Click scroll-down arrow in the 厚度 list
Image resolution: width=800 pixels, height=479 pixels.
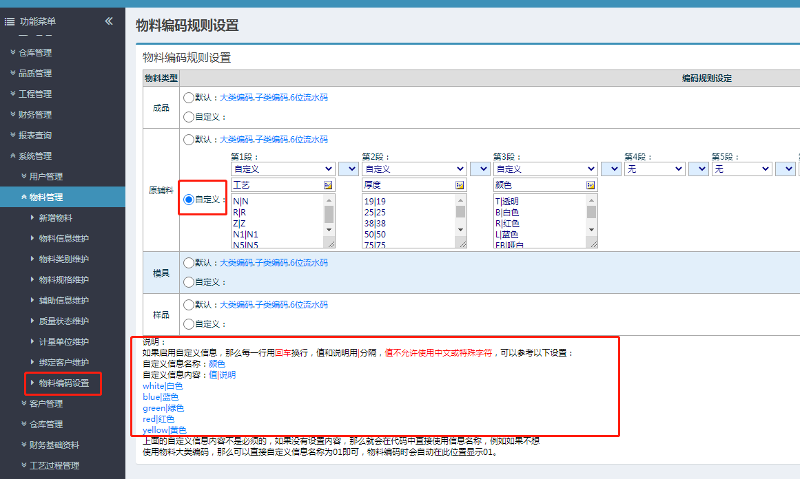(x=460, y=229)
